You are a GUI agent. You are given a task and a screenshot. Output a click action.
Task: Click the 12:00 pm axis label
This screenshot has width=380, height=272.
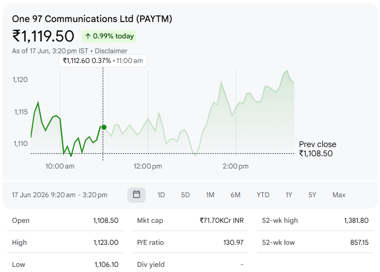[148, 166]
